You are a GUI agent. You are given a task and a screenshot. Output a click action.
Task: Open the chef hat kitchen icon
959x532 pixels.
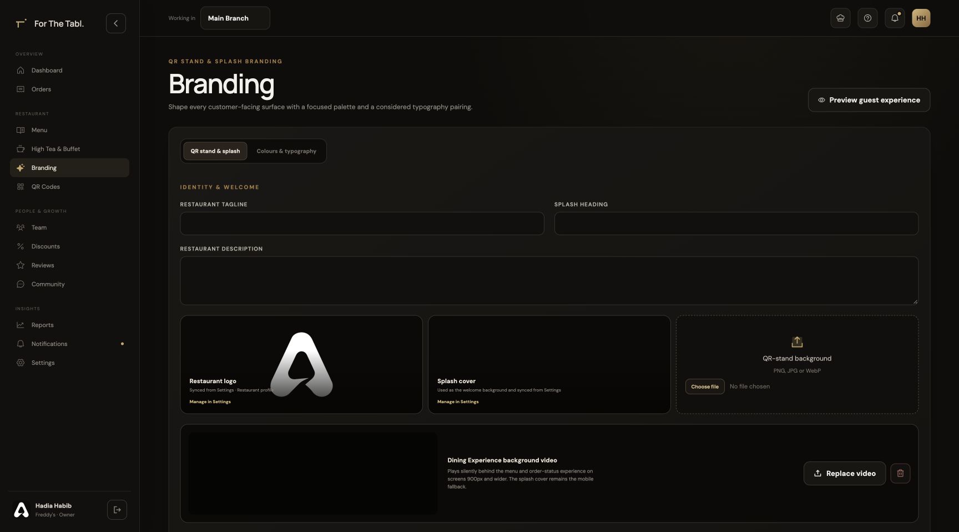click(x=840, y=18)
